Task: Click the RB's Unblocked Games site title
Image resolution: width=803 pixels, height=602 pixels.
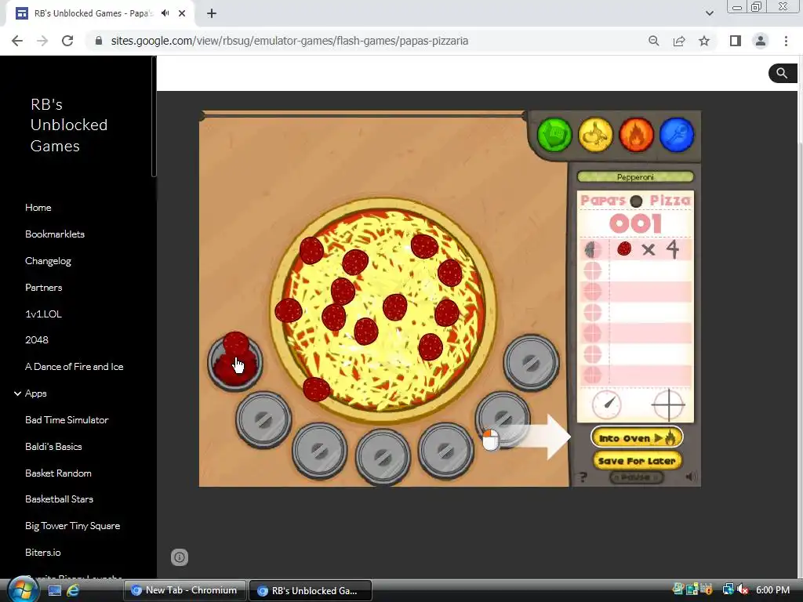Action: tap(69, 125)
